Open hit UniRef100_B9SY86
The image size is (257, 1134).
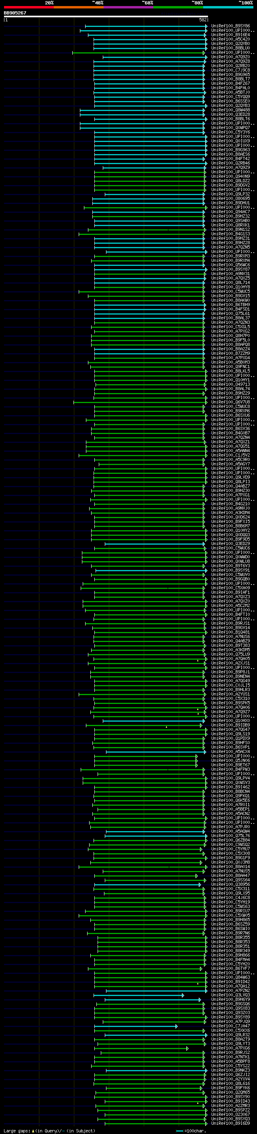230,26
